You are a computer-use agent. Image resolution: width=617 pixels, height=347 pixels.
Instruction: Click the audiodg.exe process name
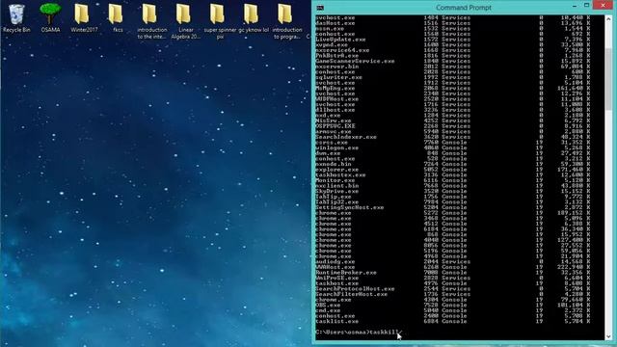335,261
